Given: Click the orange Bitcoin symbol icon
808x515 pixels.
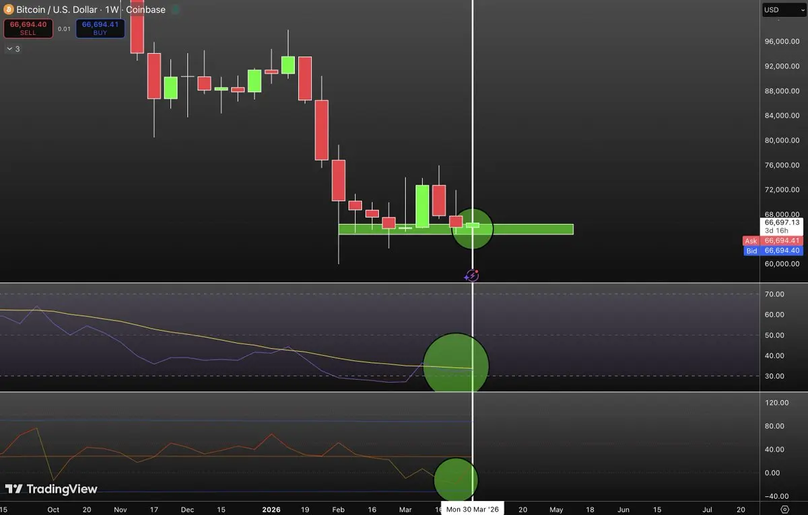Looking at the screenshot, I should 9,9.
